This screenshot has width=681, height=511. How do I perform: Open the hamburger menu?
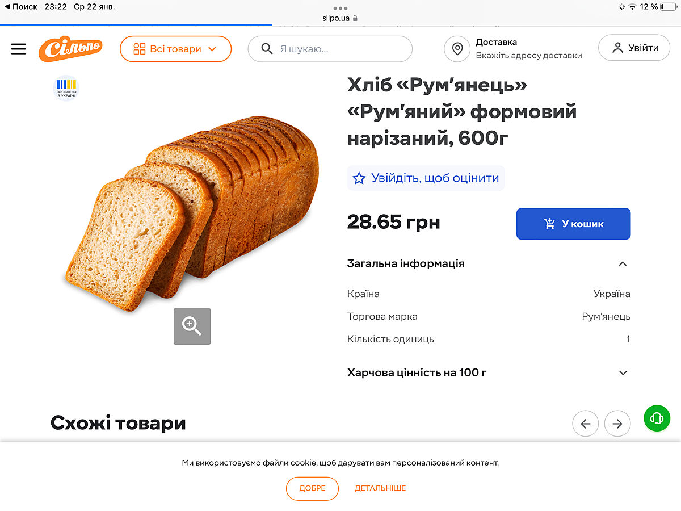(x=19, y=49)
